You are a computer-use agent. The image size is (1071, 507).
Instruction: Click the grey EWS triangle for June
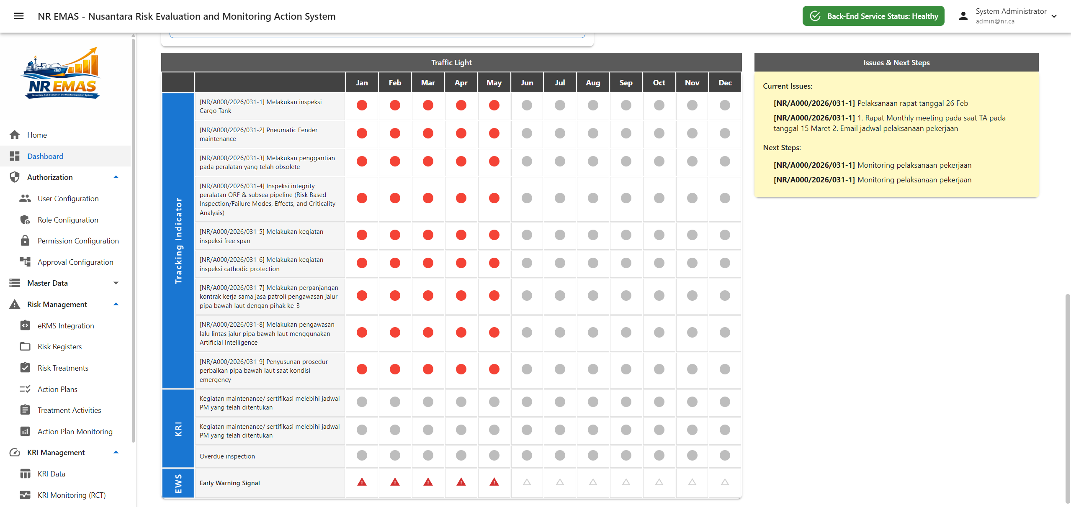click(527, 482)
